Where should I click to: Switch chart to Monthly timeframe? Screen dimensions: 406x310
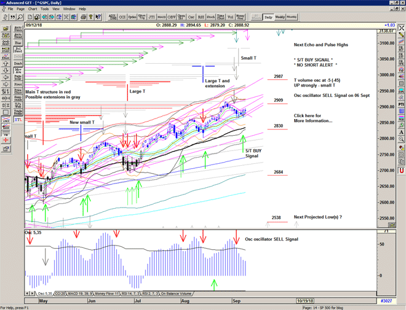(292, 17)
